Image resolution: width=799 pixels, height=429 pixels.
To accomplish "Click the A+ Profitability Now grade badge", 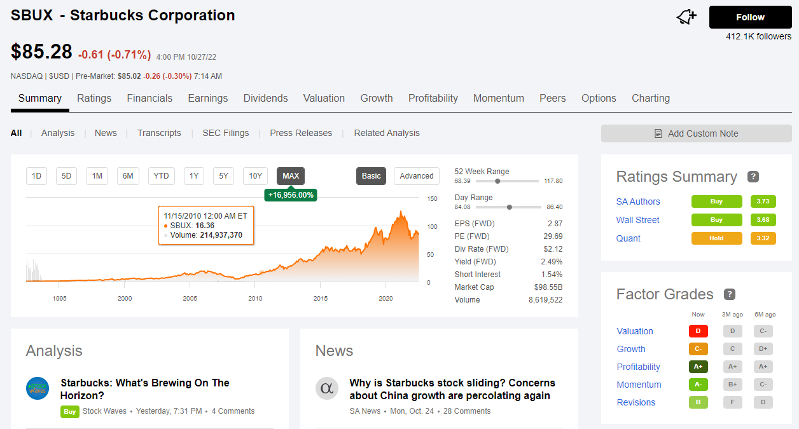I will pos(698,367).
